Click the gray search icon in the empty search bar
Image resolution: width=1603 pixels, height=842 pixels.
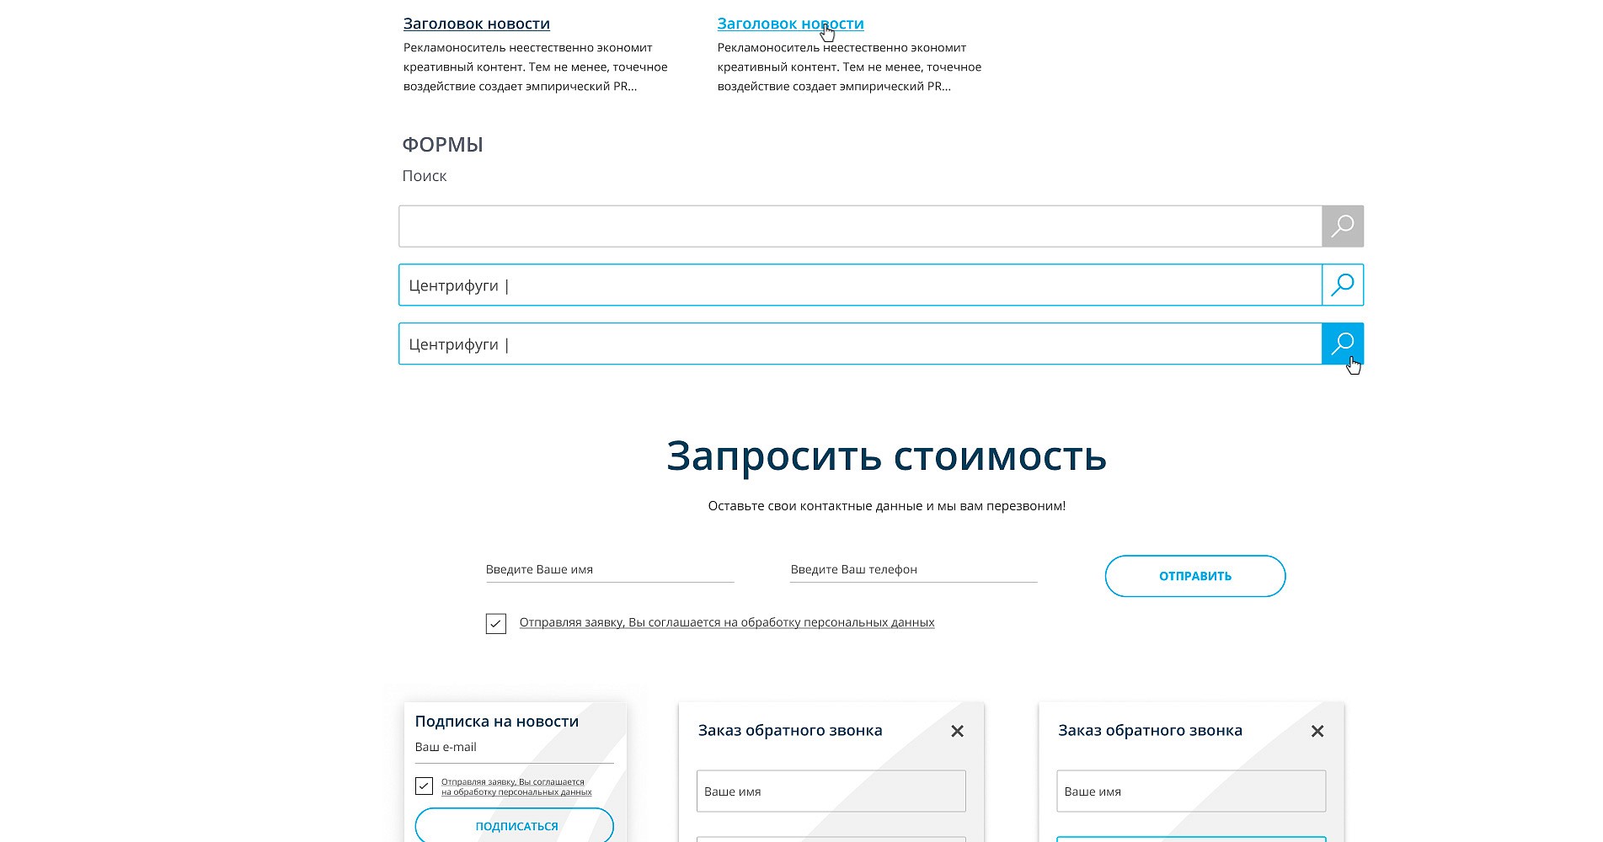click(x=1342, y=226)
